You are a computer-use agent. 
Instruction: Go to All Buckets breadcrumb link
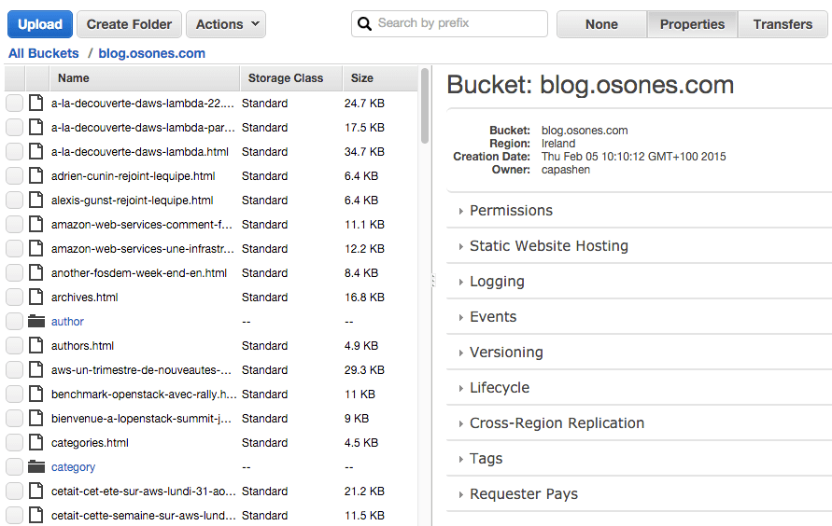44,53
